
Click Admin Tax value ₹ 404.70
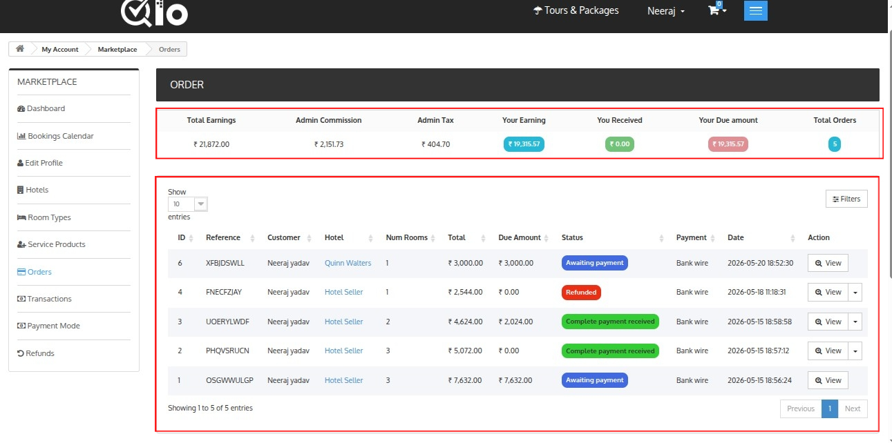click(x=435, y=145)
